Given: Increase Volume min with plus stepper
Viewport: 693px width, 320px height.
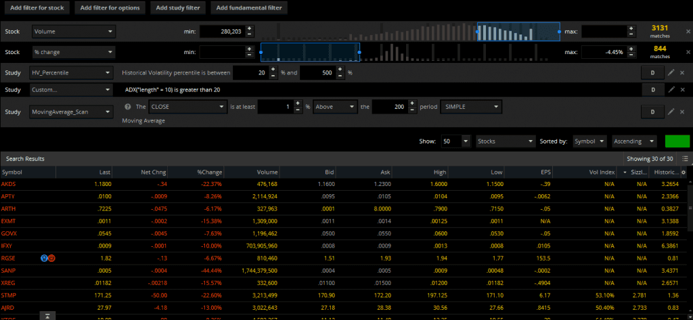Looking at the screenshot, I should coord(249,28).
